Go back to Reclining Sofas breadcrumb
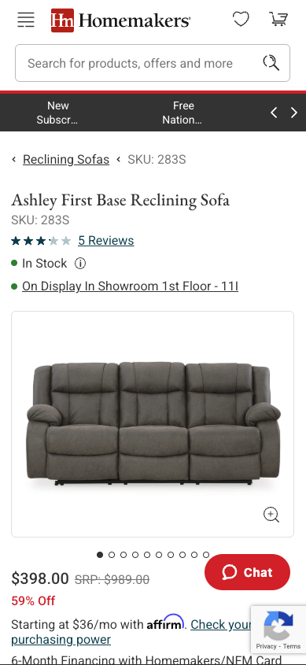 (x=66, y=160)
